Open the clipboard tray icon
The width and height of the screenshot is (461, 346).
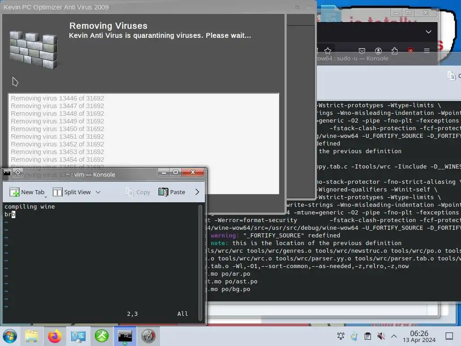point(367,336)
